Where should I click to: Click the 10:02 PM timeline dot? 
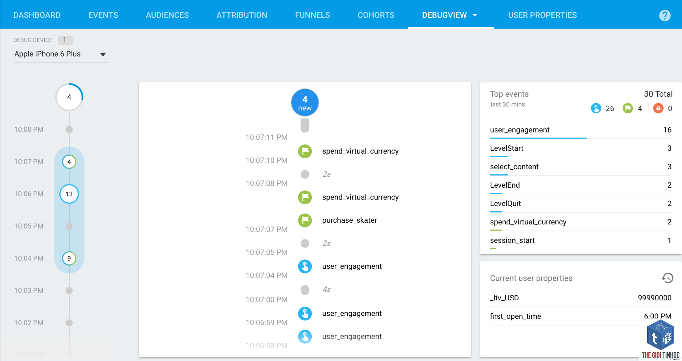point(69,323)
